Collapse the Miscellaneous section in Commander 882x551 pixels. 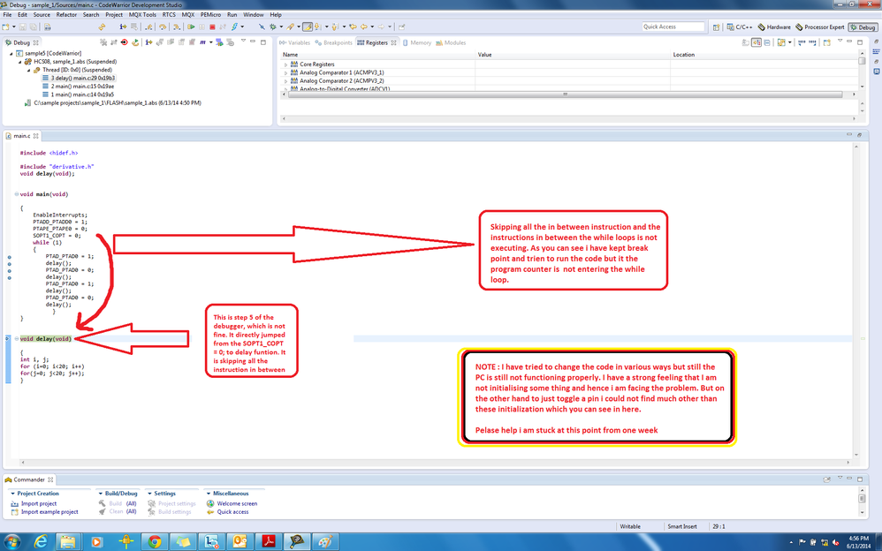(208, 493)
